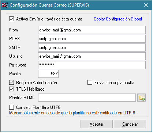
Task: Edit the Usuario text field
Action: point(92,56)
